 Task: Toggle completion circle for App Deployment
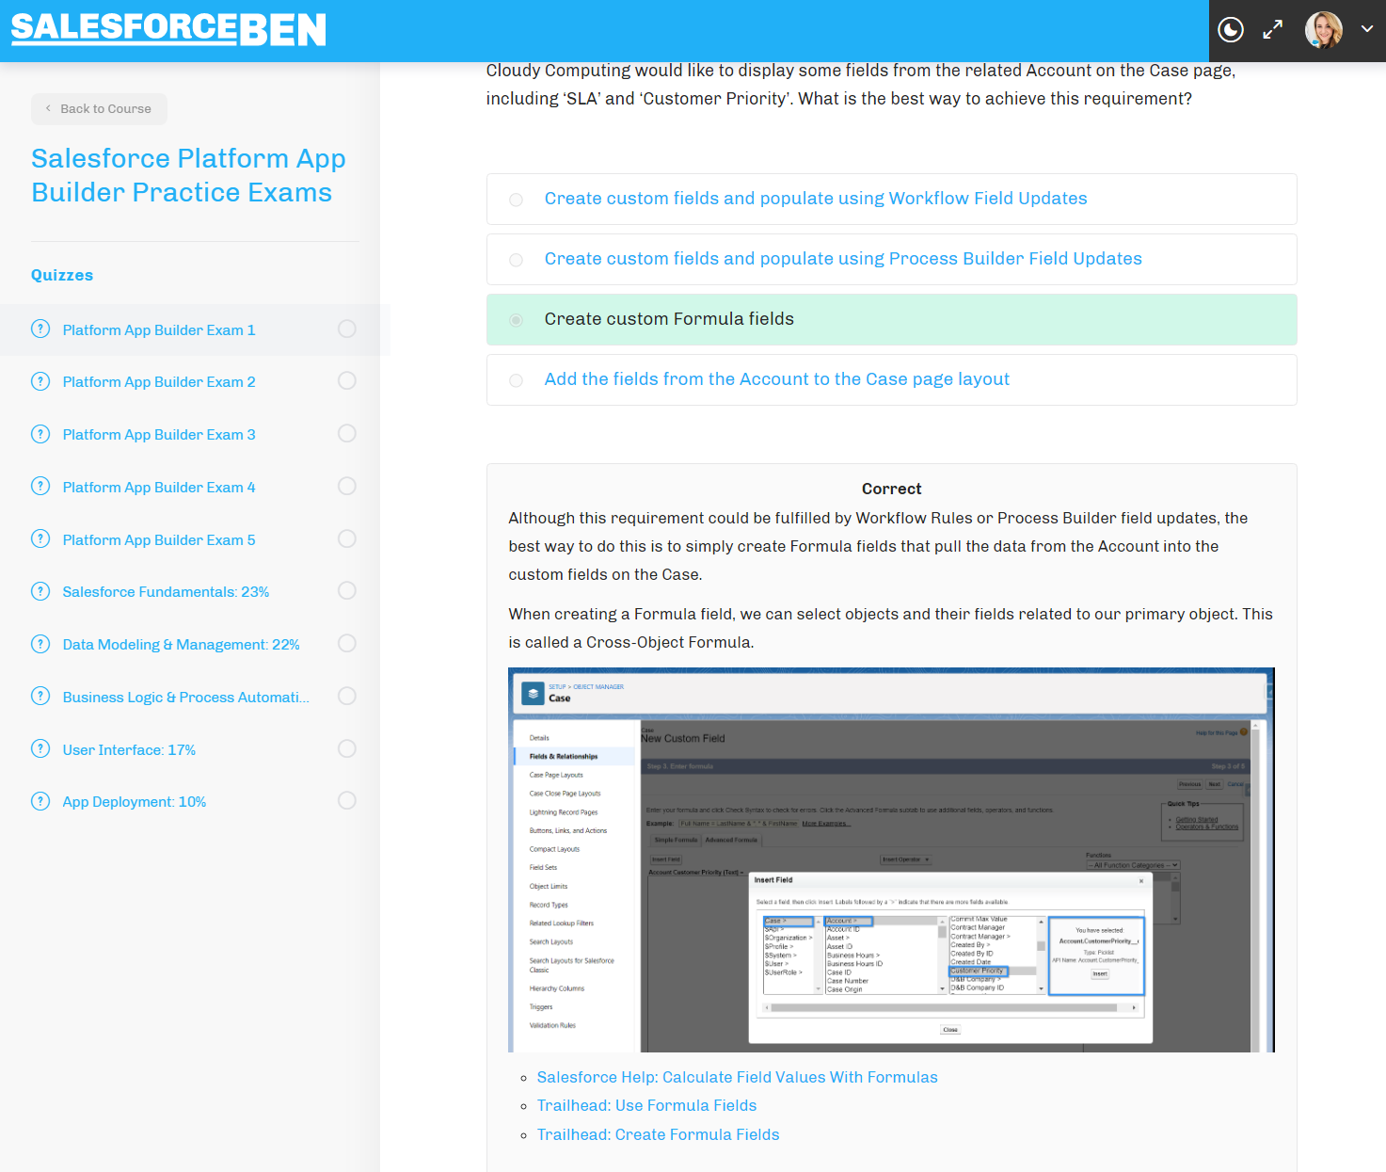[x=347, y=800]
